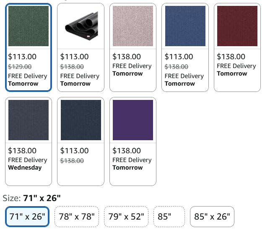The image size is (265, 233).
Task: Choose the maroon red mat swatch
Action: [x=237, y=26]
